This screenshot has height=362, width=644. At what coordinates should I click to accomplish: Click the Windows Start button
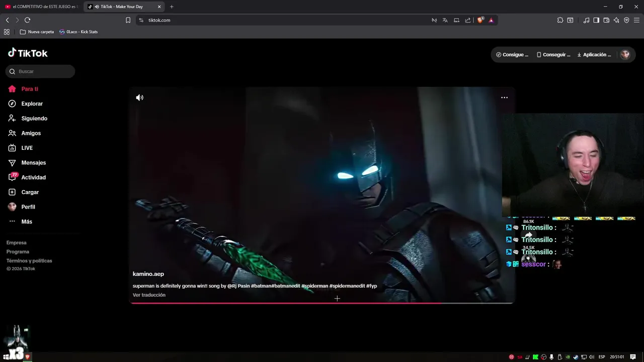click(6, 357)
